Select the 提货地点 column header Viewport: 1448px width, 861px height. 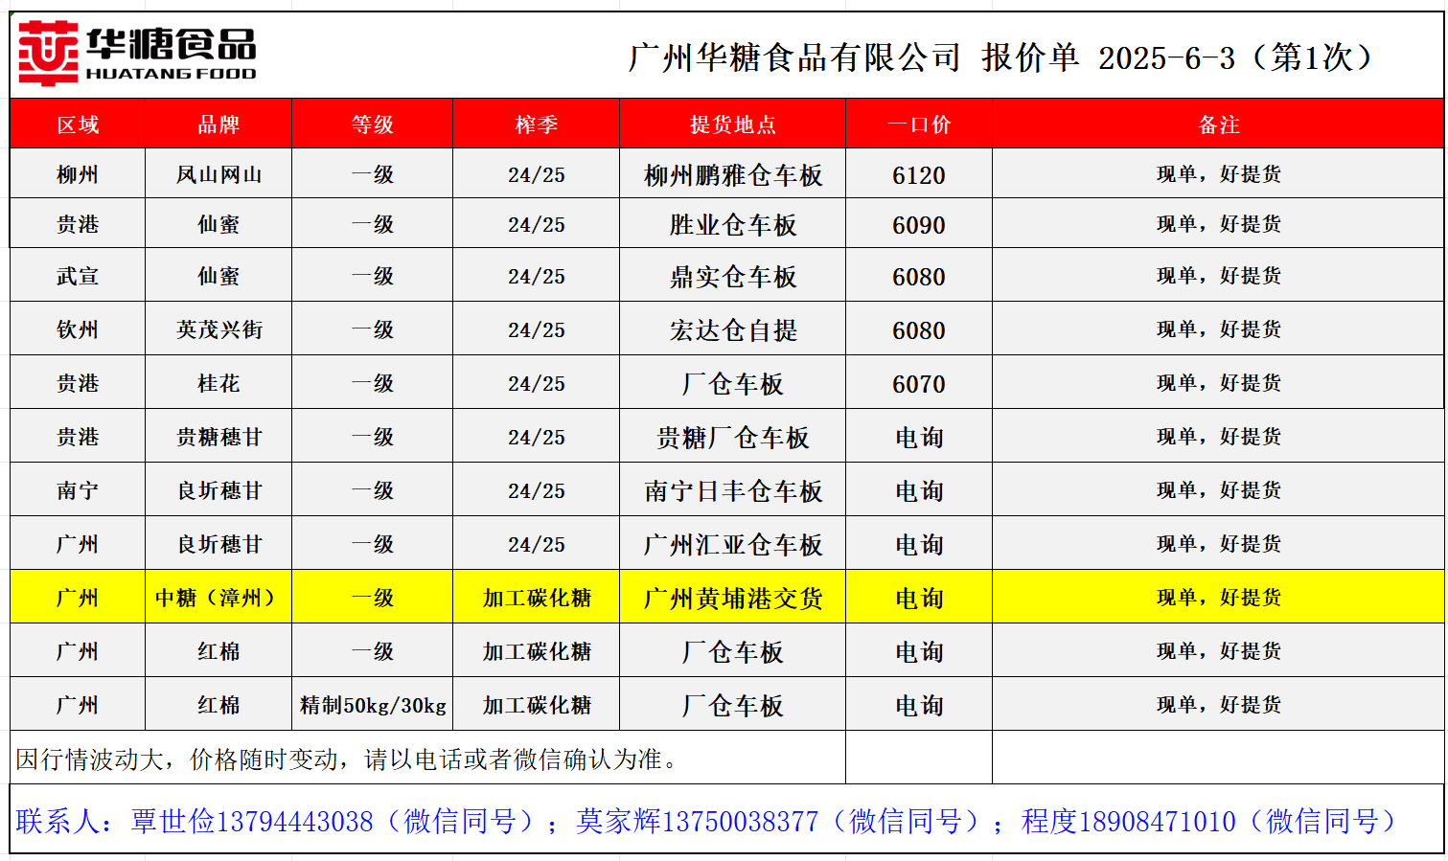coord(732,125)
